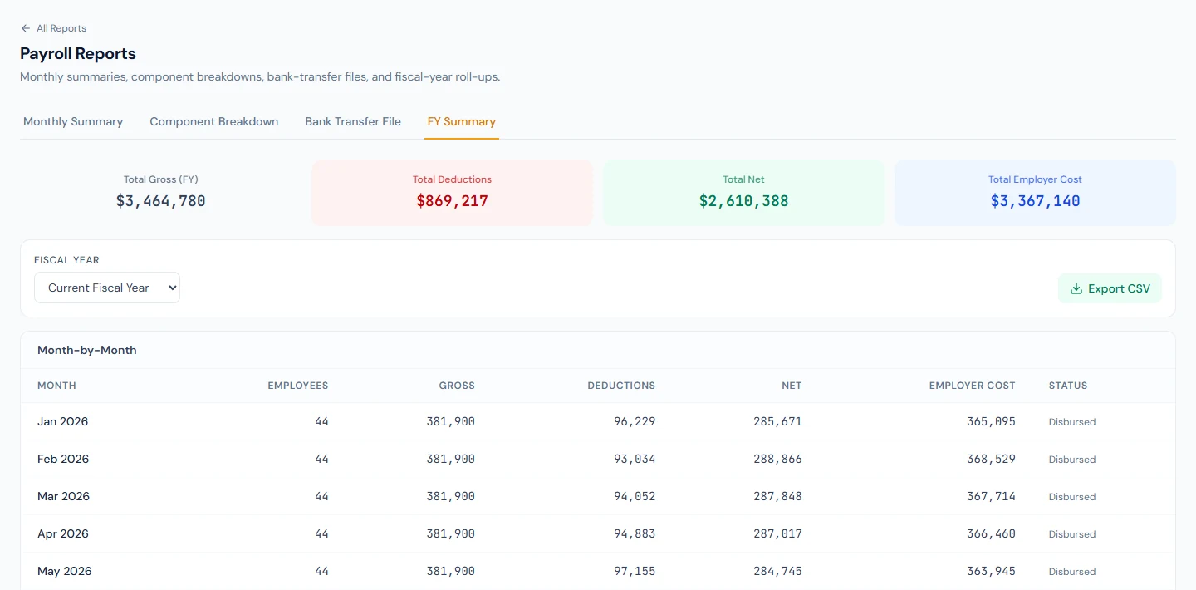Screen dimensions: 1196x590
Task: Click the MONTH column header
Action: pyautogui.click(x=56, y=386)
